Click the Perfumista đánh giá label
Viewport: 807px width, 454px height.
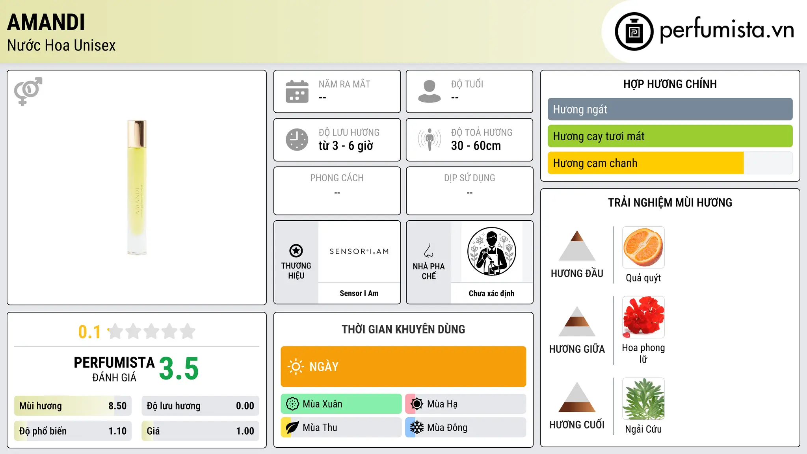tap(114, 369)
